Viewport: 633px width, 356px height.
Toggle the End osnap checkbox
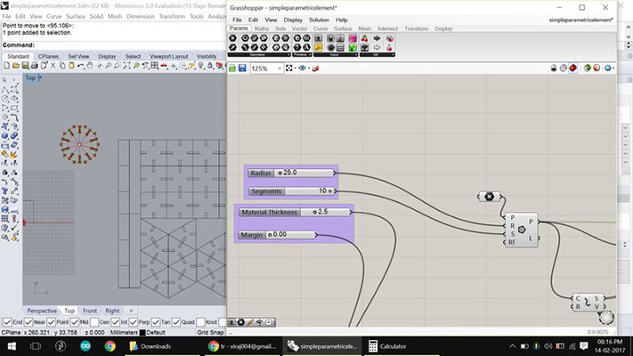click(x=7, y=322)
